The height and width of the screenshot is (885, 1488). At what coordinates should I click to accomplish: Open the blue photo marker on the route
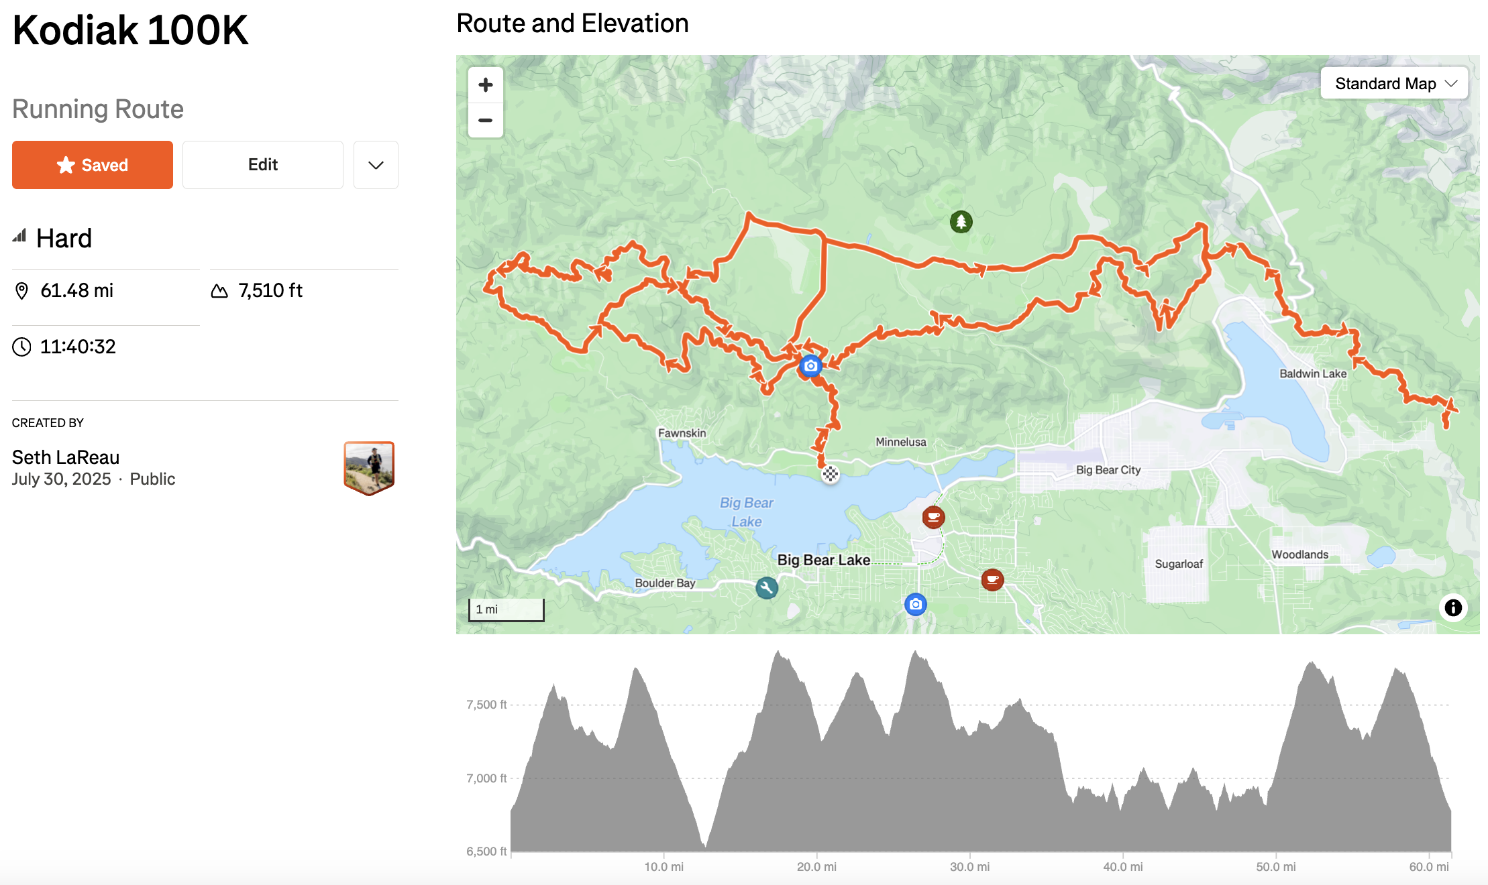(811, 365)
